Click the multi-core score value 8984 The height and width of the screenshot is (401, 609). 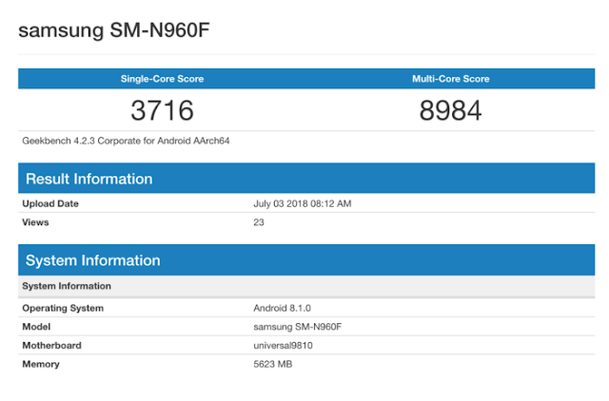pyautogui.click(x=450, y=110)
